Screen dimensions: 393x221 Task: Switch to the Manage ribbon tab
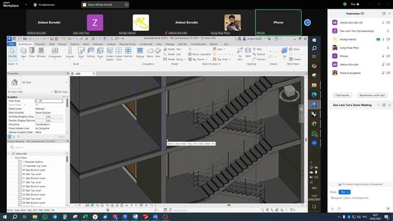(x=169, y=44)
